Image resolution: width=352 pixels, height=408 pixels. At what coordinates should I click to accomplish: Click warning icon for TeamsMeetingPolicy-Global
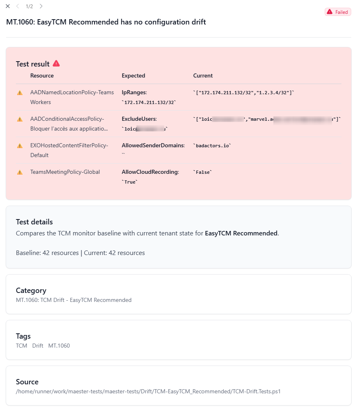coord(19,172)
